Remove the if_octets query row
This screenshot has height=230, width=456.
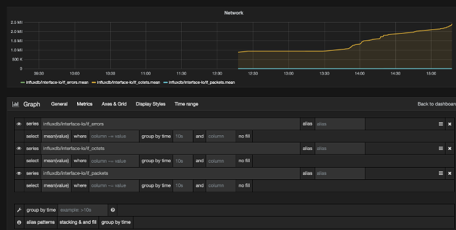pos(450,149)
